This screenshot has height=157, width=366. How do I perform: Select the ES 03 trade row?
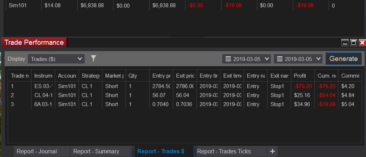(185, 86)
